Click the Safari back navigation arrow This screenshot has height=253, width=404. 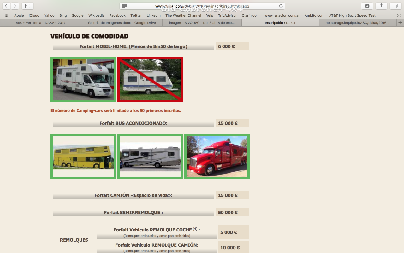[7, 6]
